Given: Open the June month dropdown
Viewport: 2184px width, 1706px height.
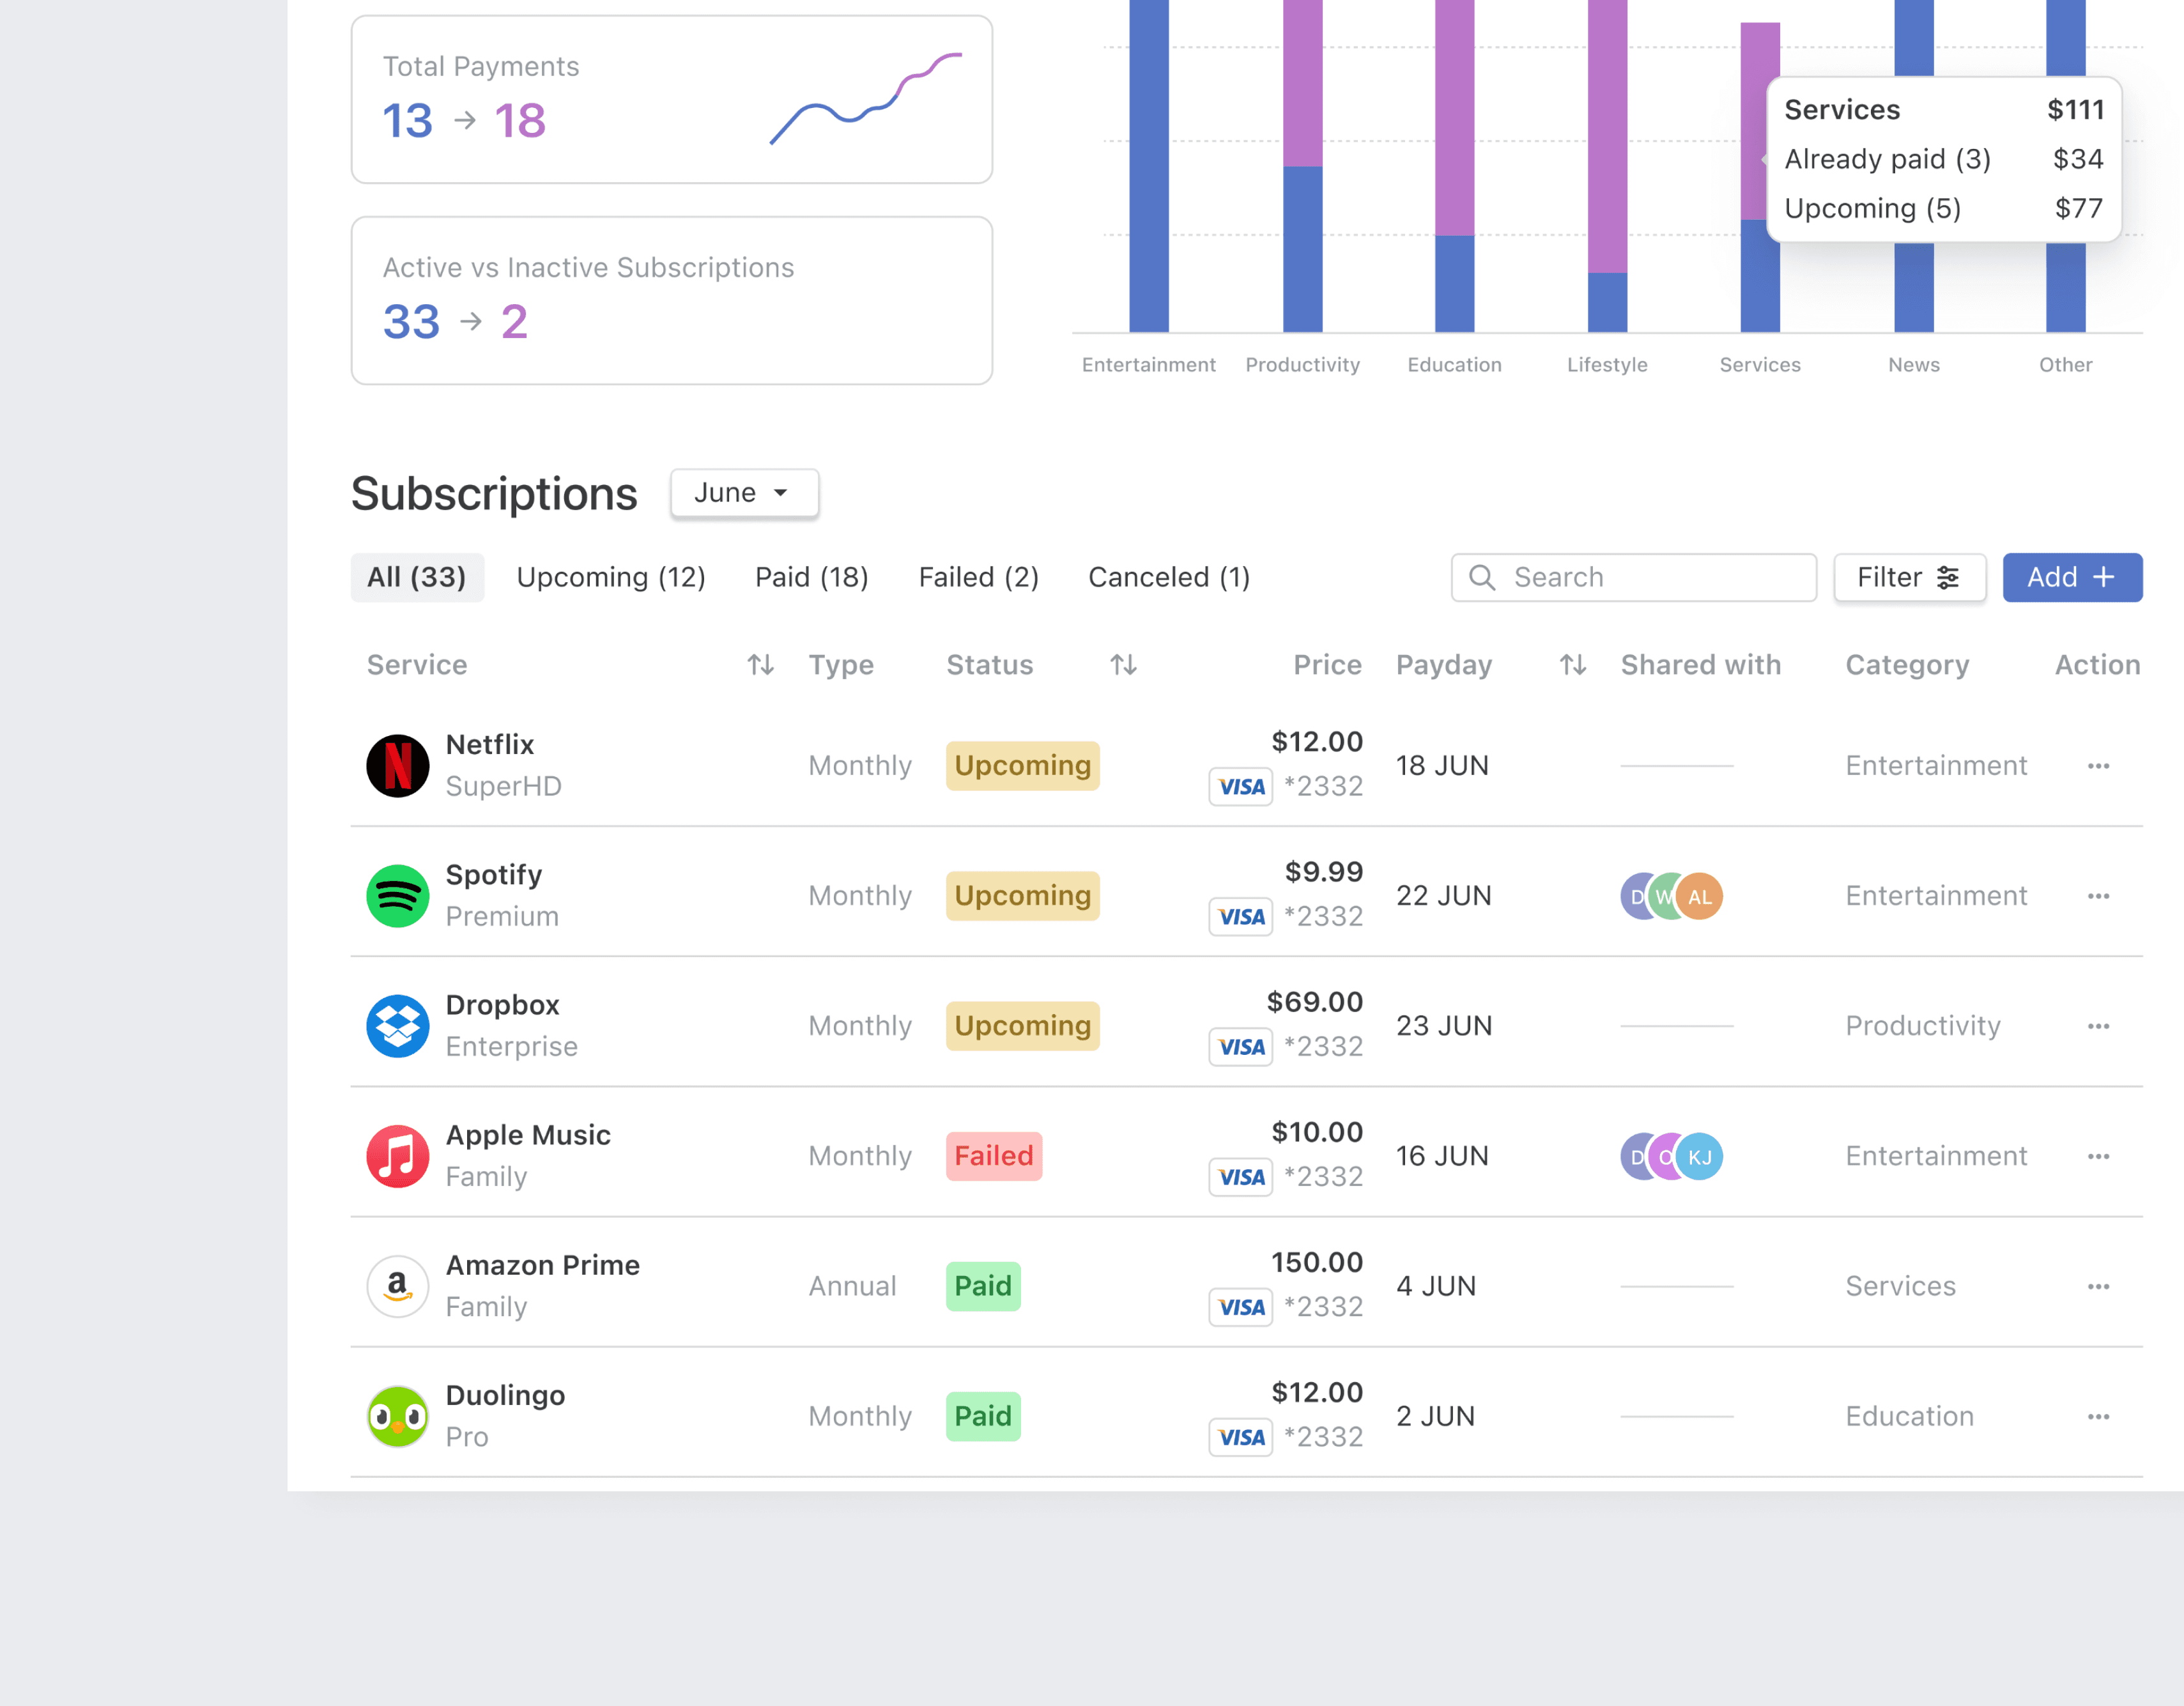Looking at the screenshot, I should (744, 493).
